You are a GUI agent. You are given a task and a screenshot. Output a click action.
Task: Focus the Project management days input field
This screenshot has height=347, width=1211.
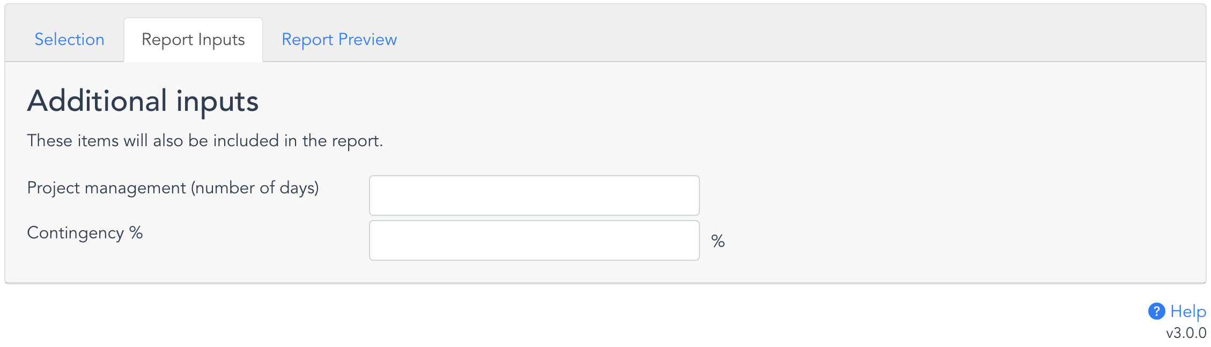pos(534,195)
